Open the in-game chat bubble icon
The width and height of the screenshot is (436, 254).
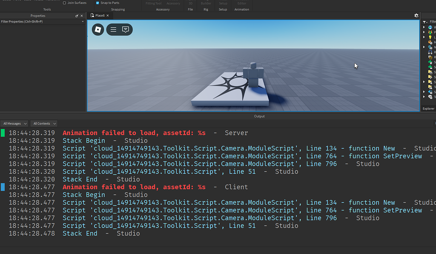(126, 29)
